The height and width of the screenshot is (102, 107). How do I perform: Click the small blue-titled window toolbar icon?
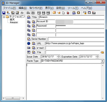coord(89,13)
